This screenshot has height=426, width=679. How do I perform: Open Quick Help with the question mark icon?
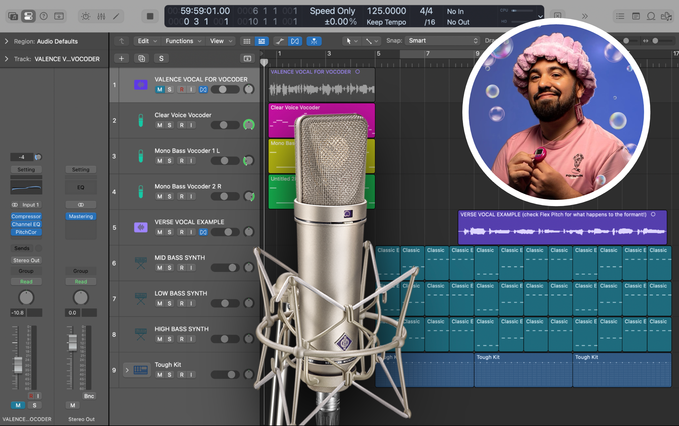coord(44,16)
